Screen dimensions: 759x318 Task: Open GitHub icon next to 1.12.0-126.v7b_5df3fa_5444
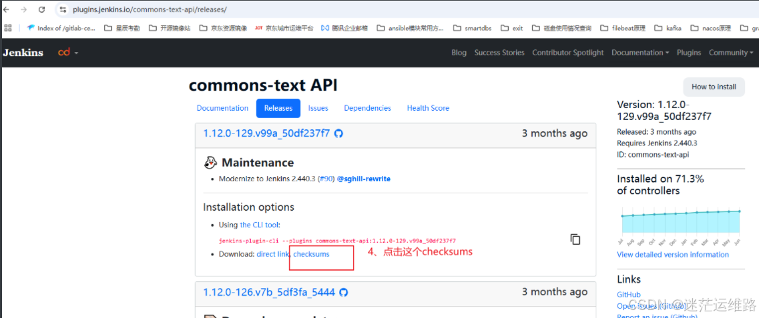pyautogui.click(x=344, y=292)
